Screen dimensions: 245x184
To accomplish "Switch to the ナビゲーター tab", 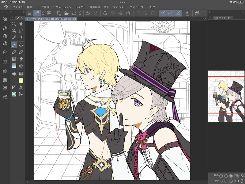I will pyautogui.click(x=224, y=18).
